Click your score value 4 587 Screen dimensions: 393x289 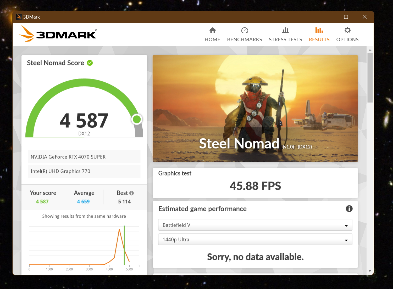coord(42,202)
